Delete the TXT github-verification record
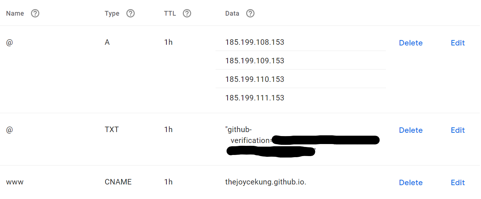The height and width of the screenshot is (199, 481). 411,130
